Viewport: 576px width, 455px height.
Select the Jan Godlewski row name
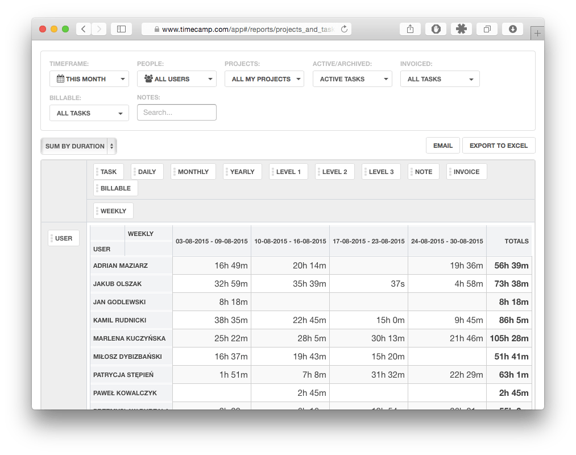pos(119,302)
